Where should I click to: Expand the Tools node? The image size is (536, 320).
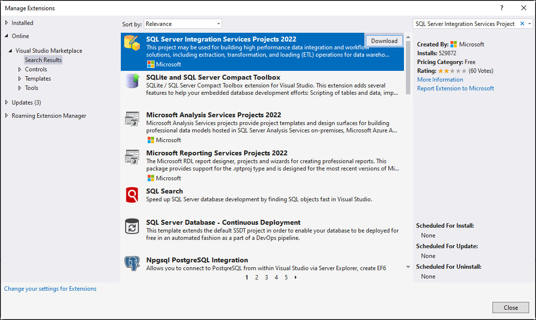click(20, 88)
